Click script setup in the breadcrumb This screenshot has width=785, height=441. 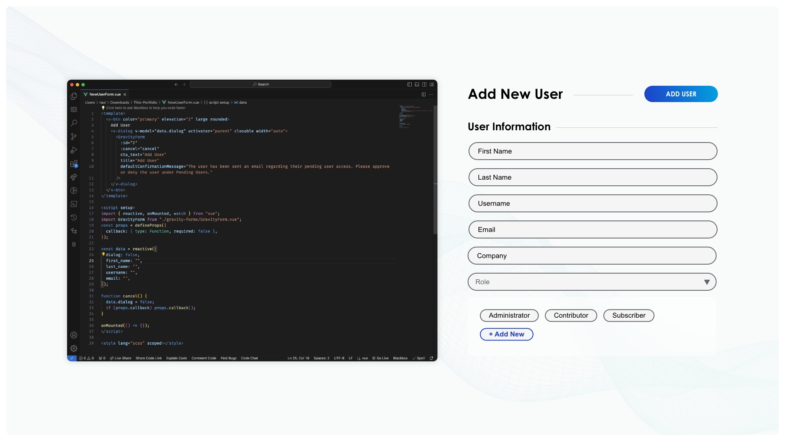point(219,102)
